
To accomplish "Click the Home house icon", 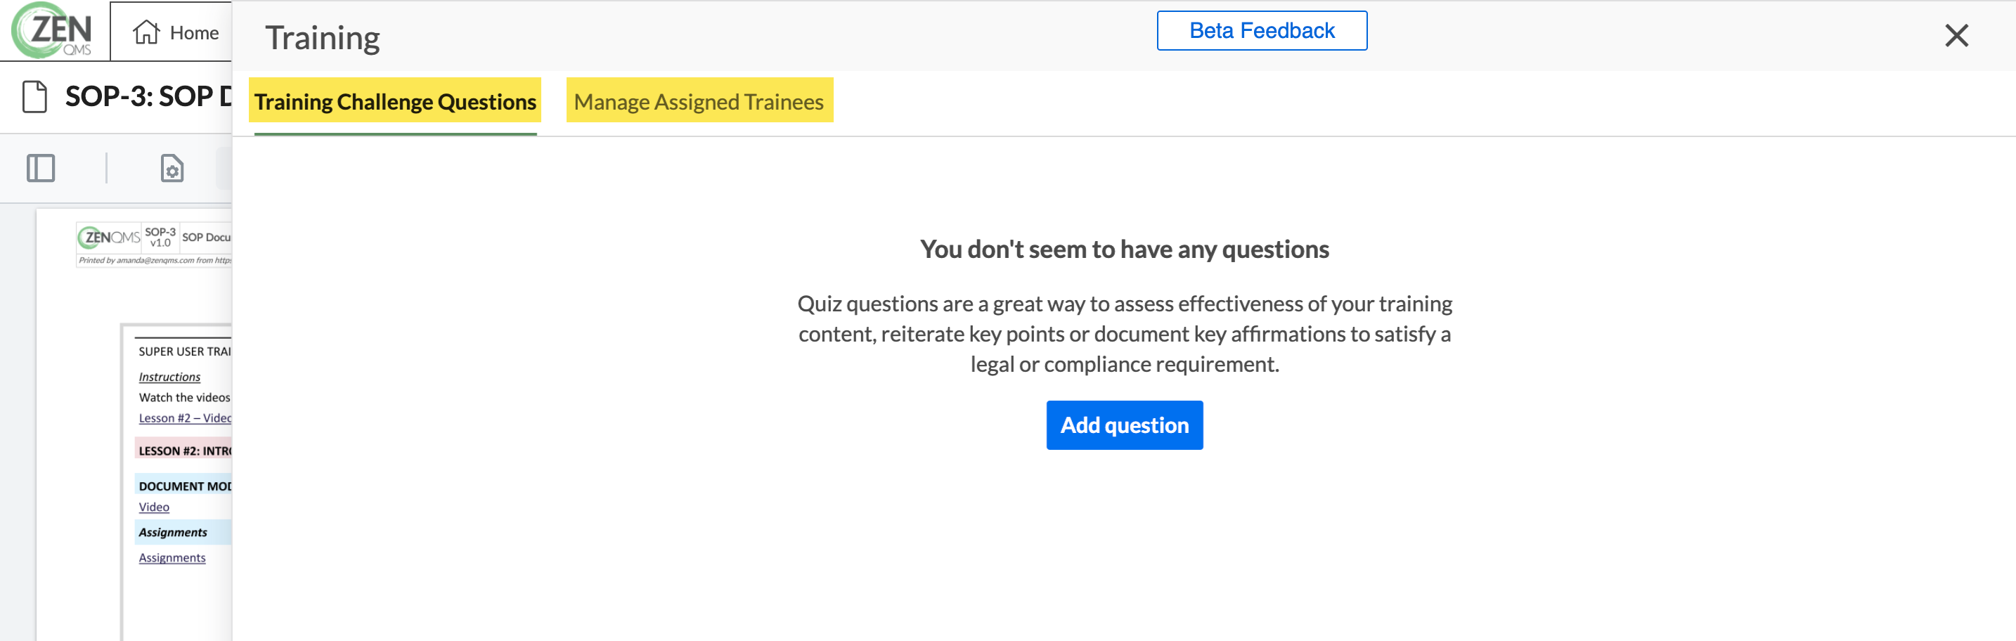I will pos(146,32).
